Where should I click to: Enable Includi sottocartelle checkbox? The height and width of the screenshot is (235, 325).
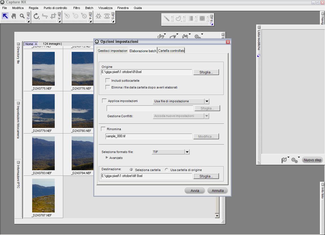[x=107, y=81]
